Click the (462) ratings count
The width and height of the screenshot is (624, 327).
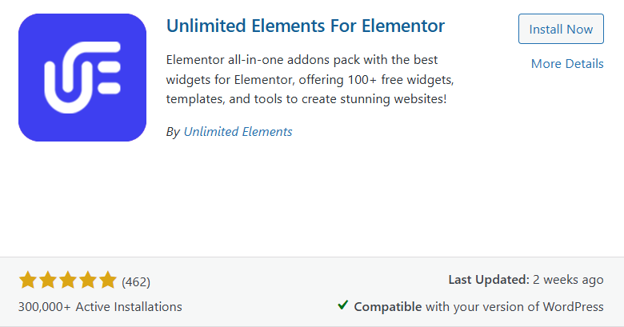click(x=136, y=281)
